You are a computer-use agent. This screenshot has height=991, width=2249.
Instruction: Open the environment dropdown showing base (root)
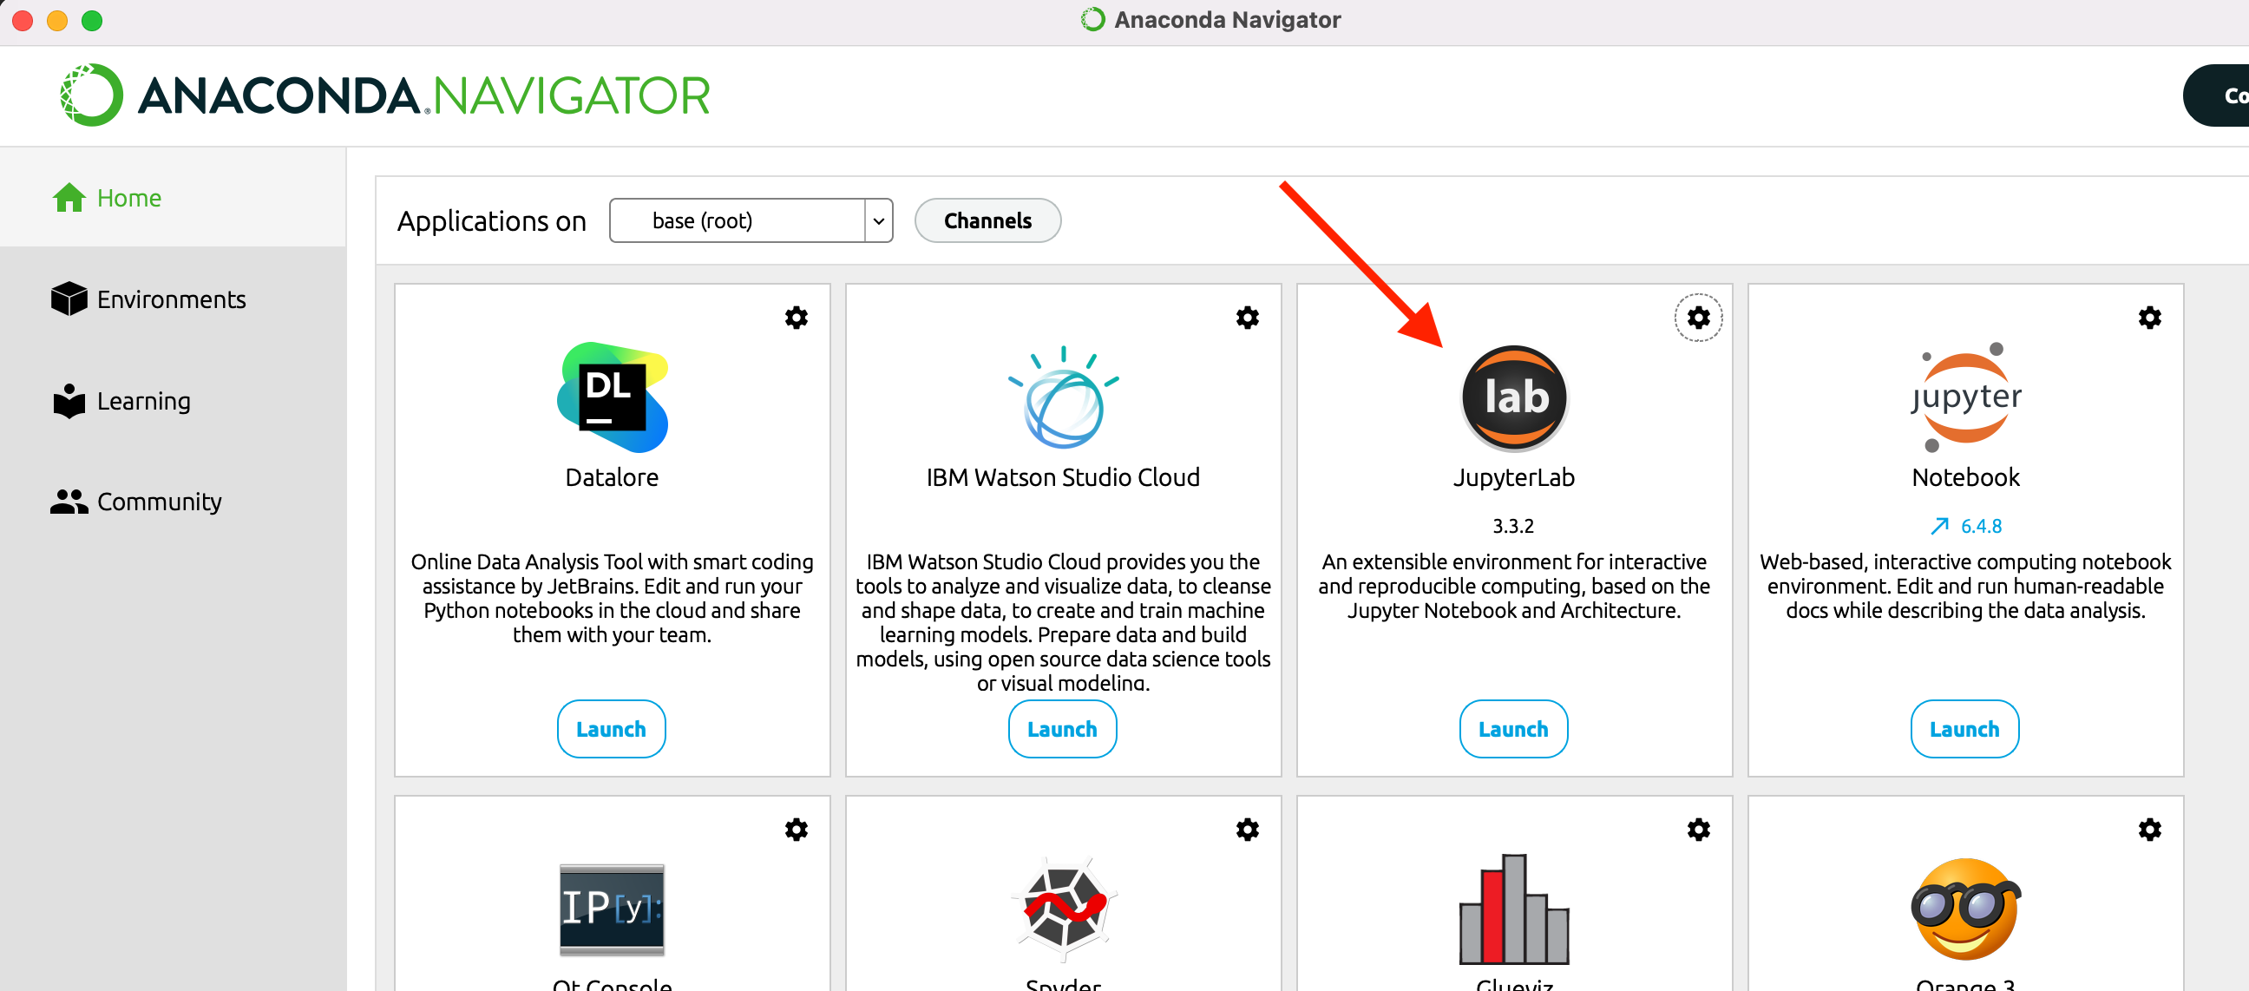tap(751, 221)
